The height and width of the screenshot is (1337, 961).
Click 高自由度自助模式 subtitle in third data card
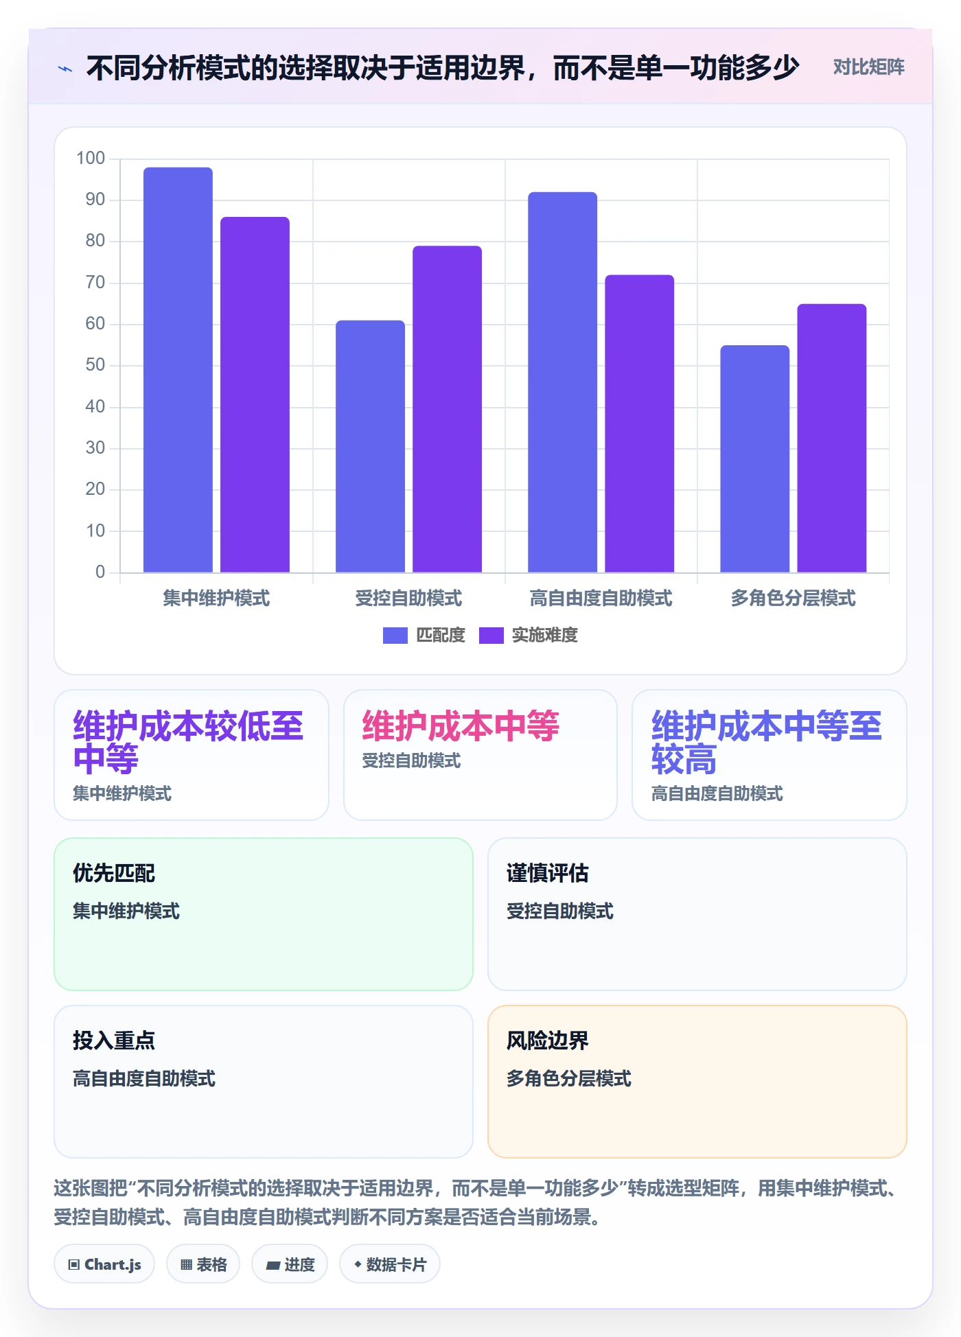coord(717,794)
